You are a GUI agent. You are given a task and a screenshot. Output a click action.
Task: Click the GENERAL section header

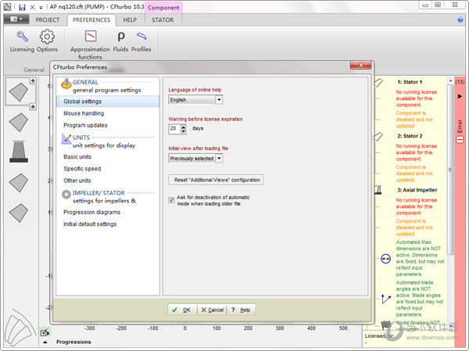[x=85, y=82]
